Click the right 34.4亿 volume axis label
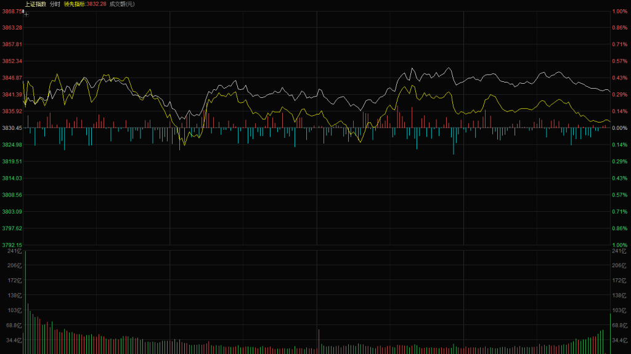631x354 pixels. [x=619, y=340]
